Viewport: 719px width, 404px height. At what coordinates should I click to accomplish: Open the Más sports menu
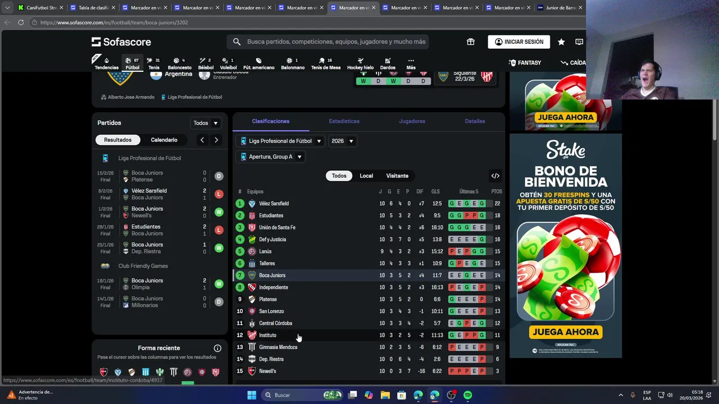pyautogui.click(x=411, y=63)
